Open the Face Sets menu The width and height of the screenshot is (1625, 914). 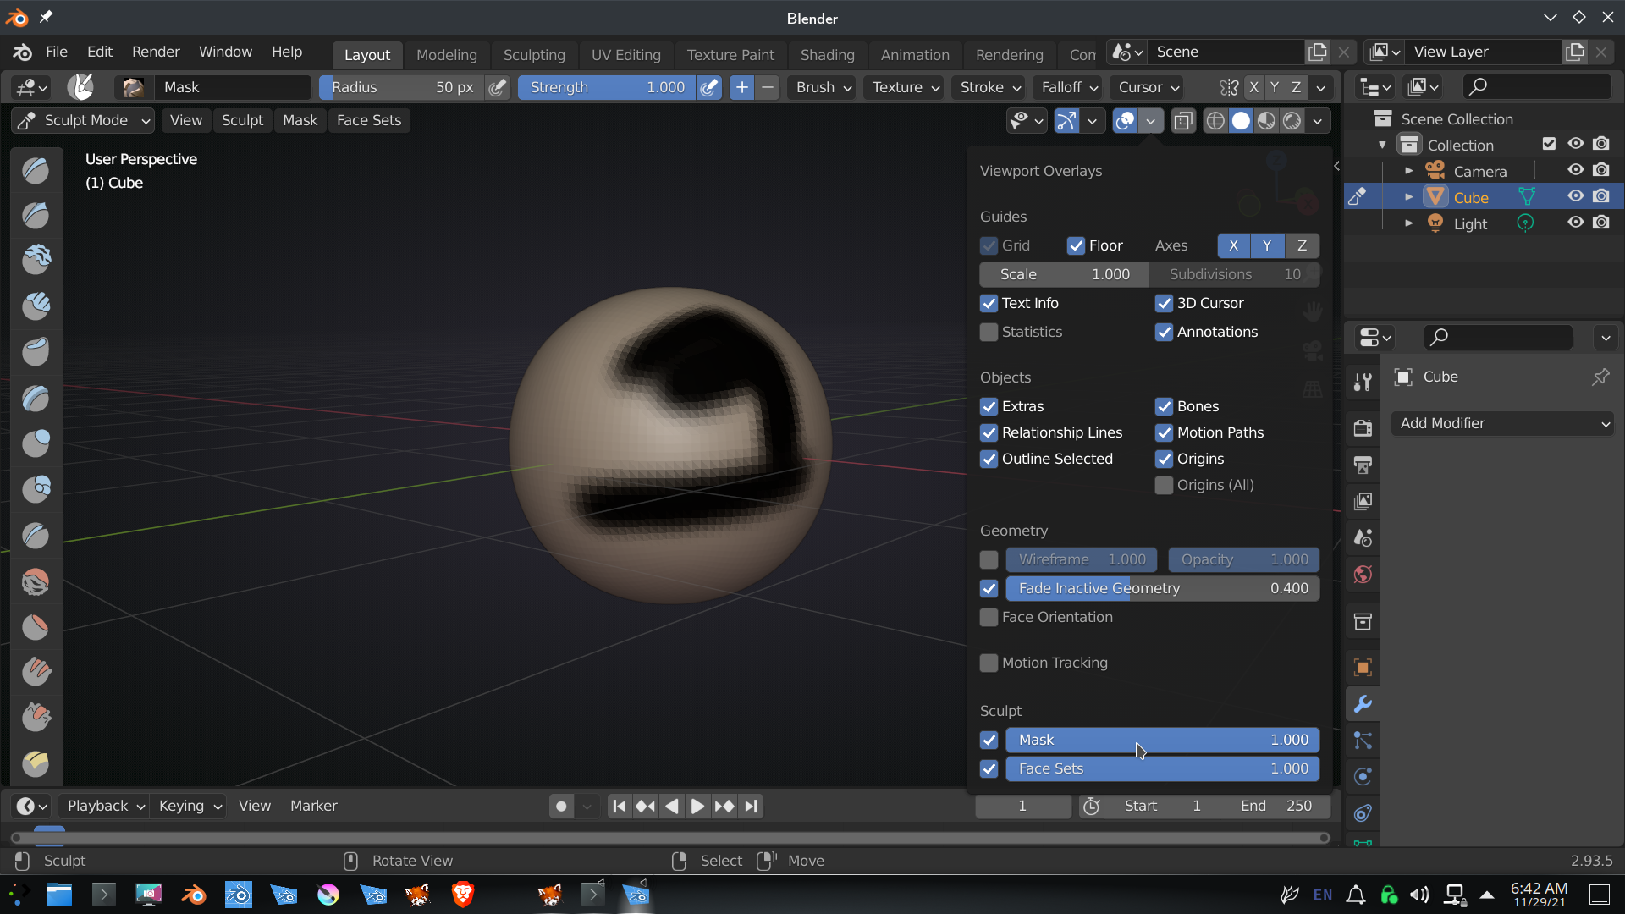pyautogui.click(x=369, y=120)
